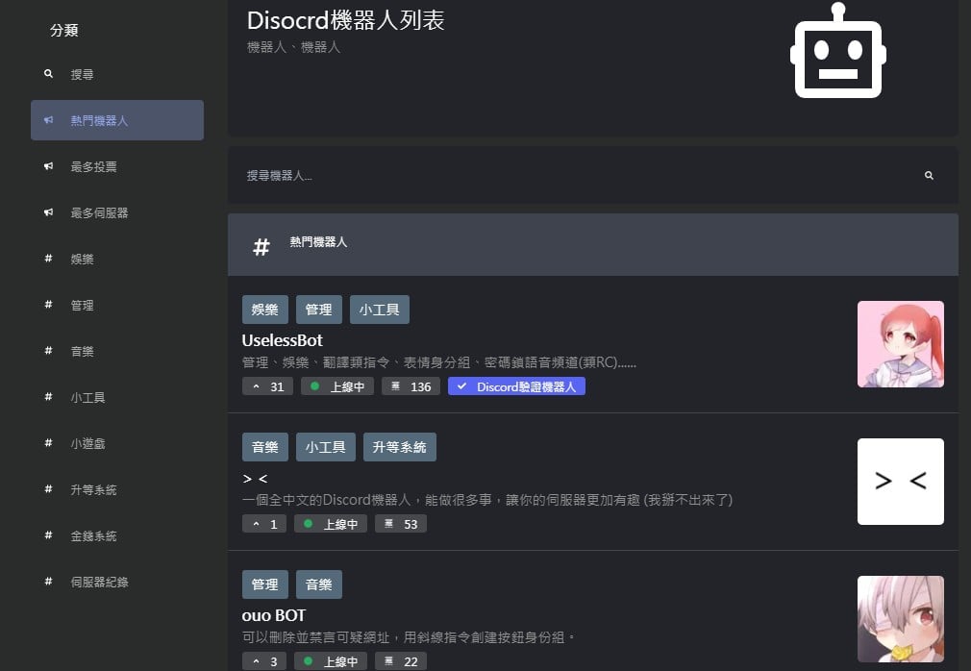This screenshot has width=971, height=671.
Task: Go to the 小遊戲 category
Action: click(x=117, y=443)
